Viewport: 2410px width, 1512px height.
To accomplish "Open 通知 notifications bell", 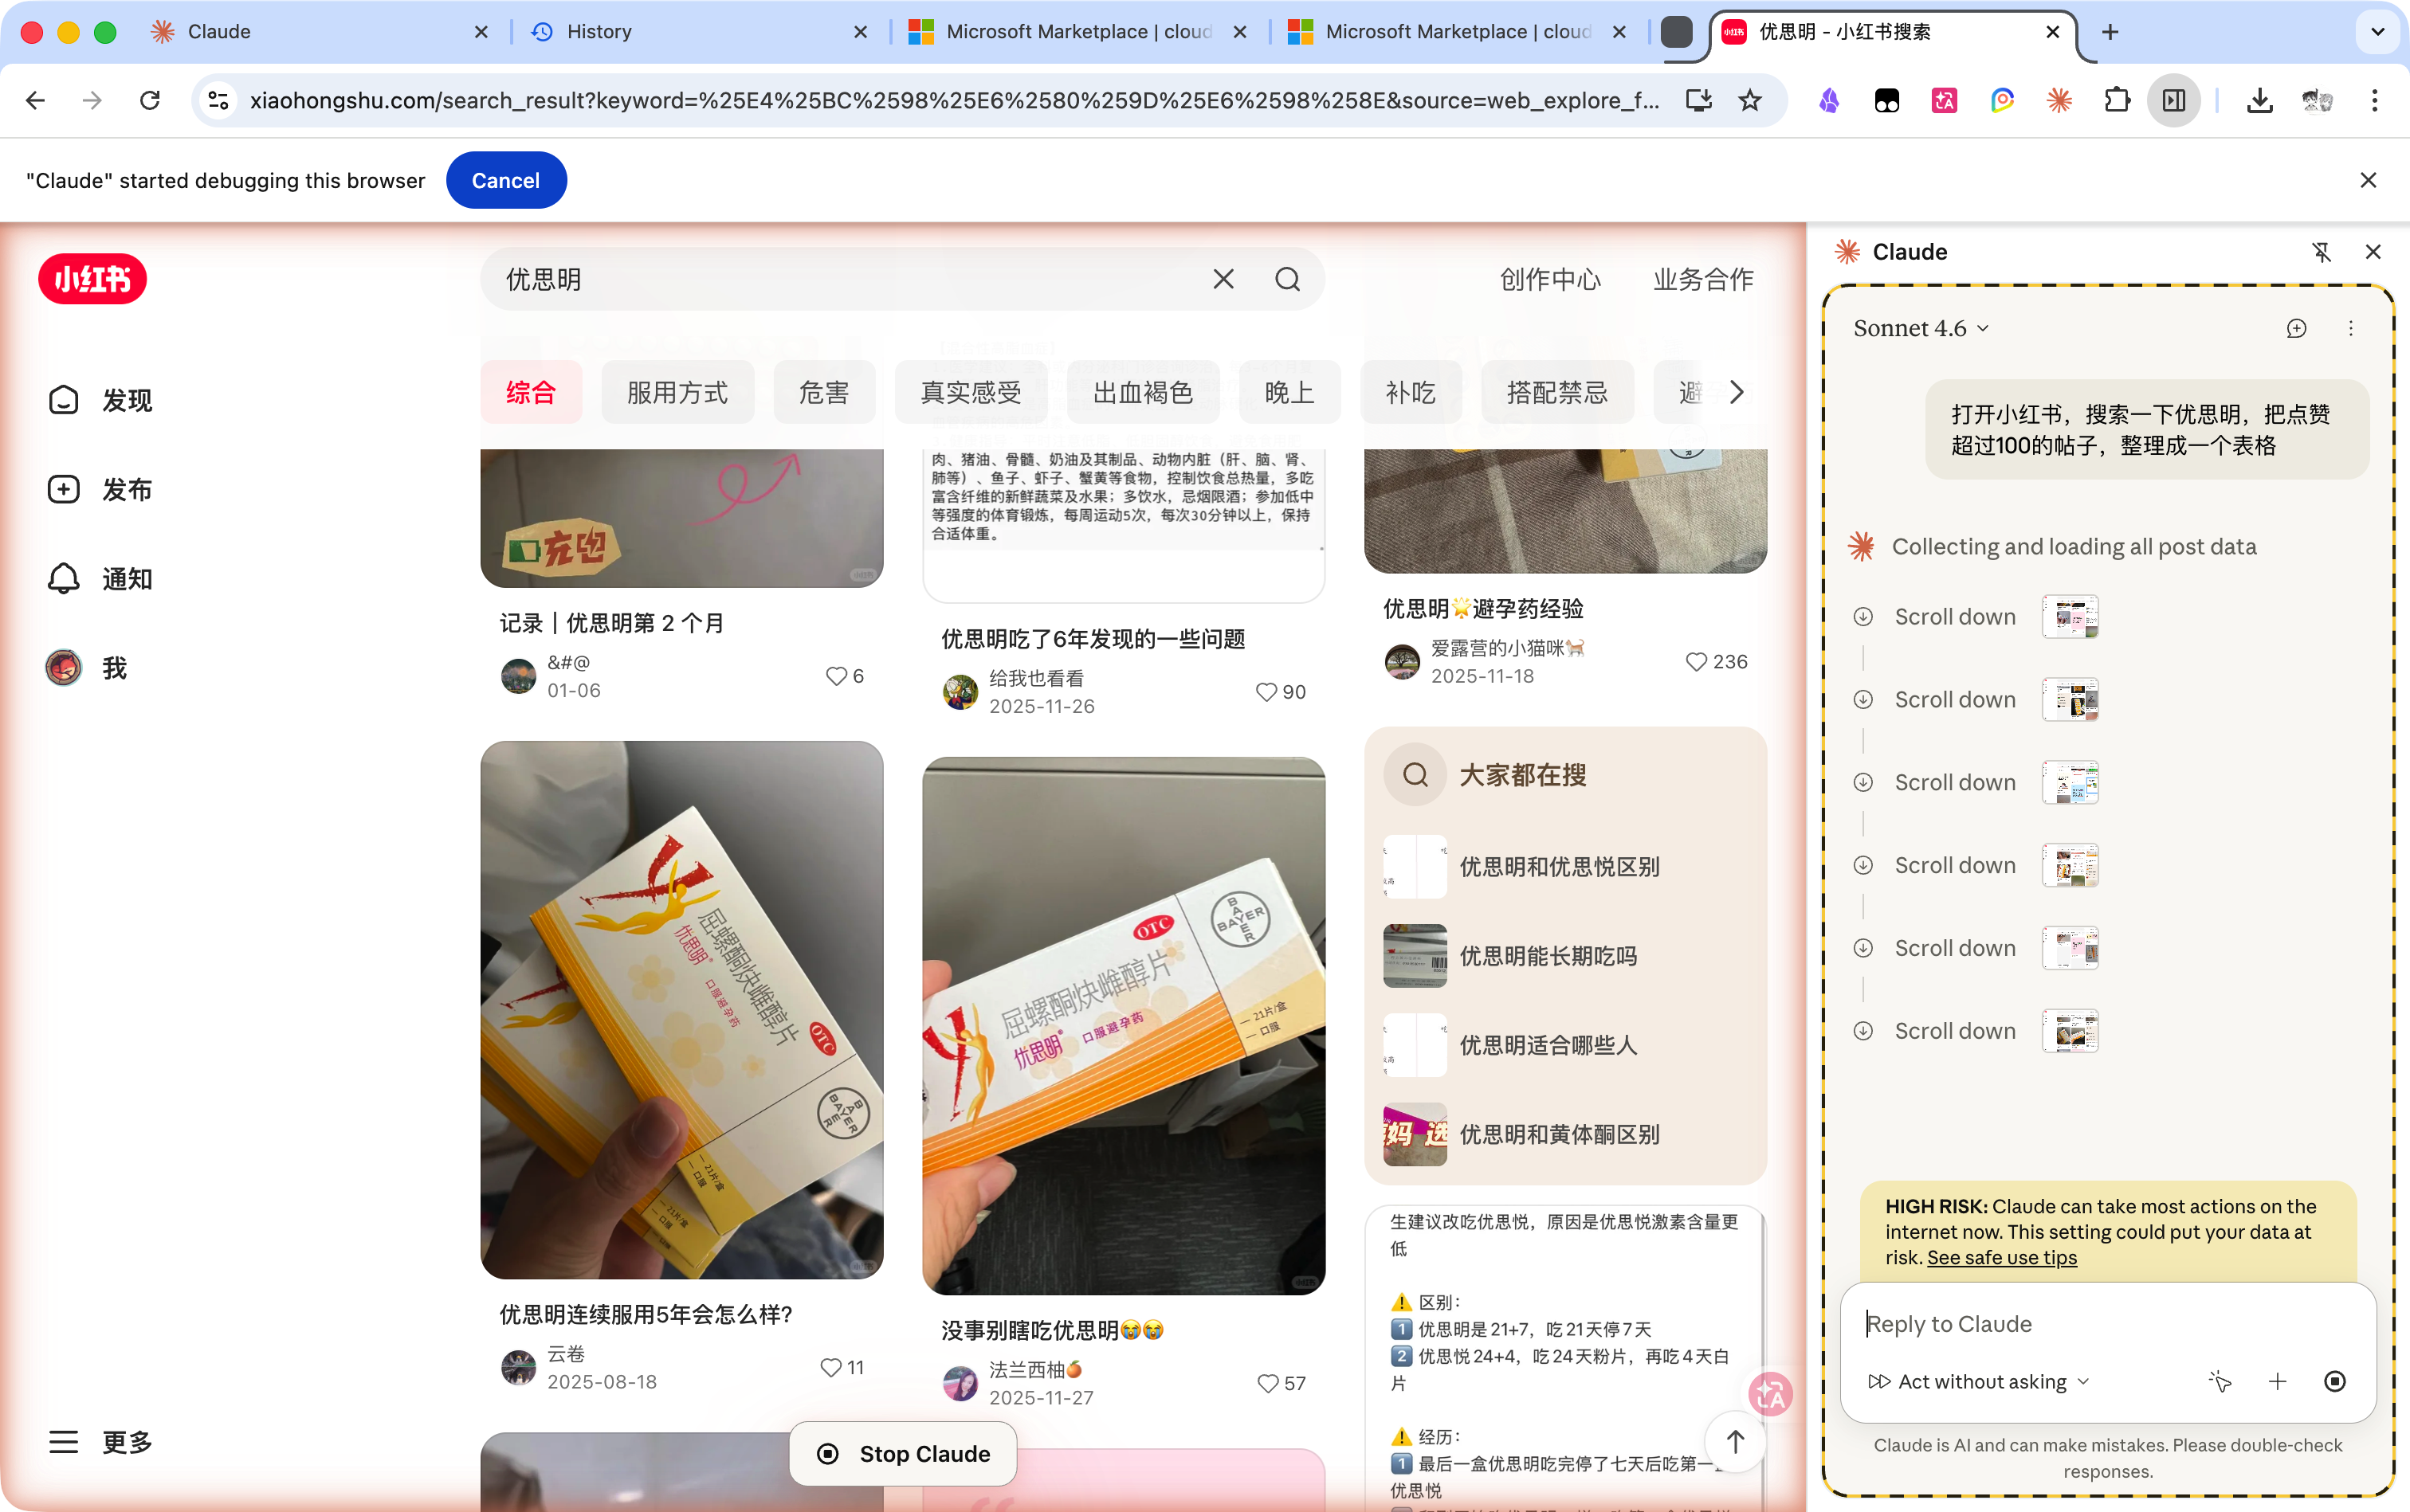I will coord(64,578).
